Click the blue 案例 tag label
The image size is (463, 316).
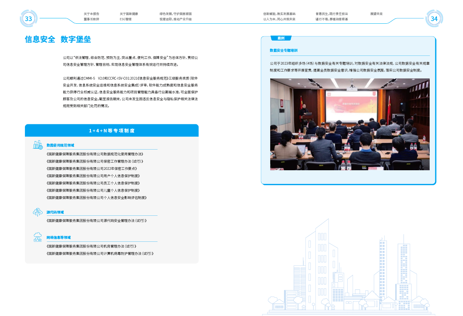[x=281, y=38]
